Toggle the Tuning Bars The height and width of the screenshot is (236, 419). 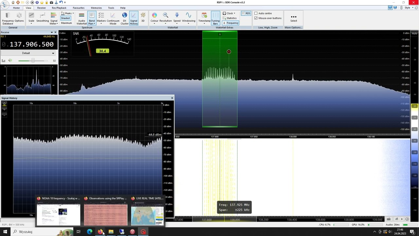pos(215,18)
